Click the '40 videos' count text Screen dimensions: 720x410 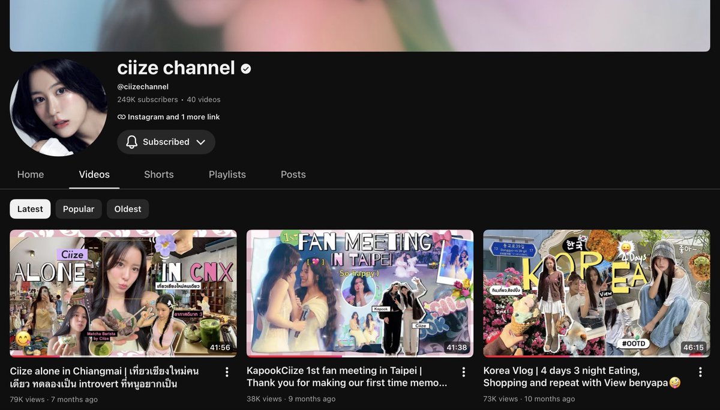(x=203, y=100)
